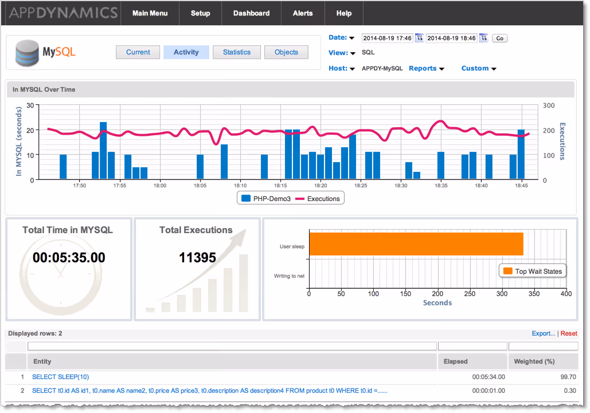Image resolution: width=590 pixels, height=413 pixels.
Task: Expand the View dropdown
Action: (342, 53)
